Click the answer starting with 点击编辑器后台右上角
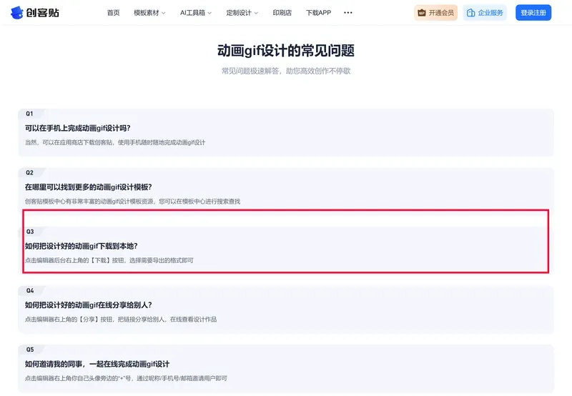572x396 pixels. pyautogui.click(x=109, y=261)
